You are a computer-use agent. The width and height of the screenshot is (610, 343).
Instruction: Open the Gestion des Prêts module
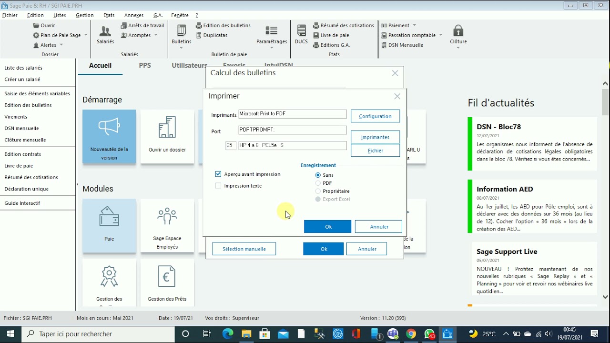click(x=167, y=282)
